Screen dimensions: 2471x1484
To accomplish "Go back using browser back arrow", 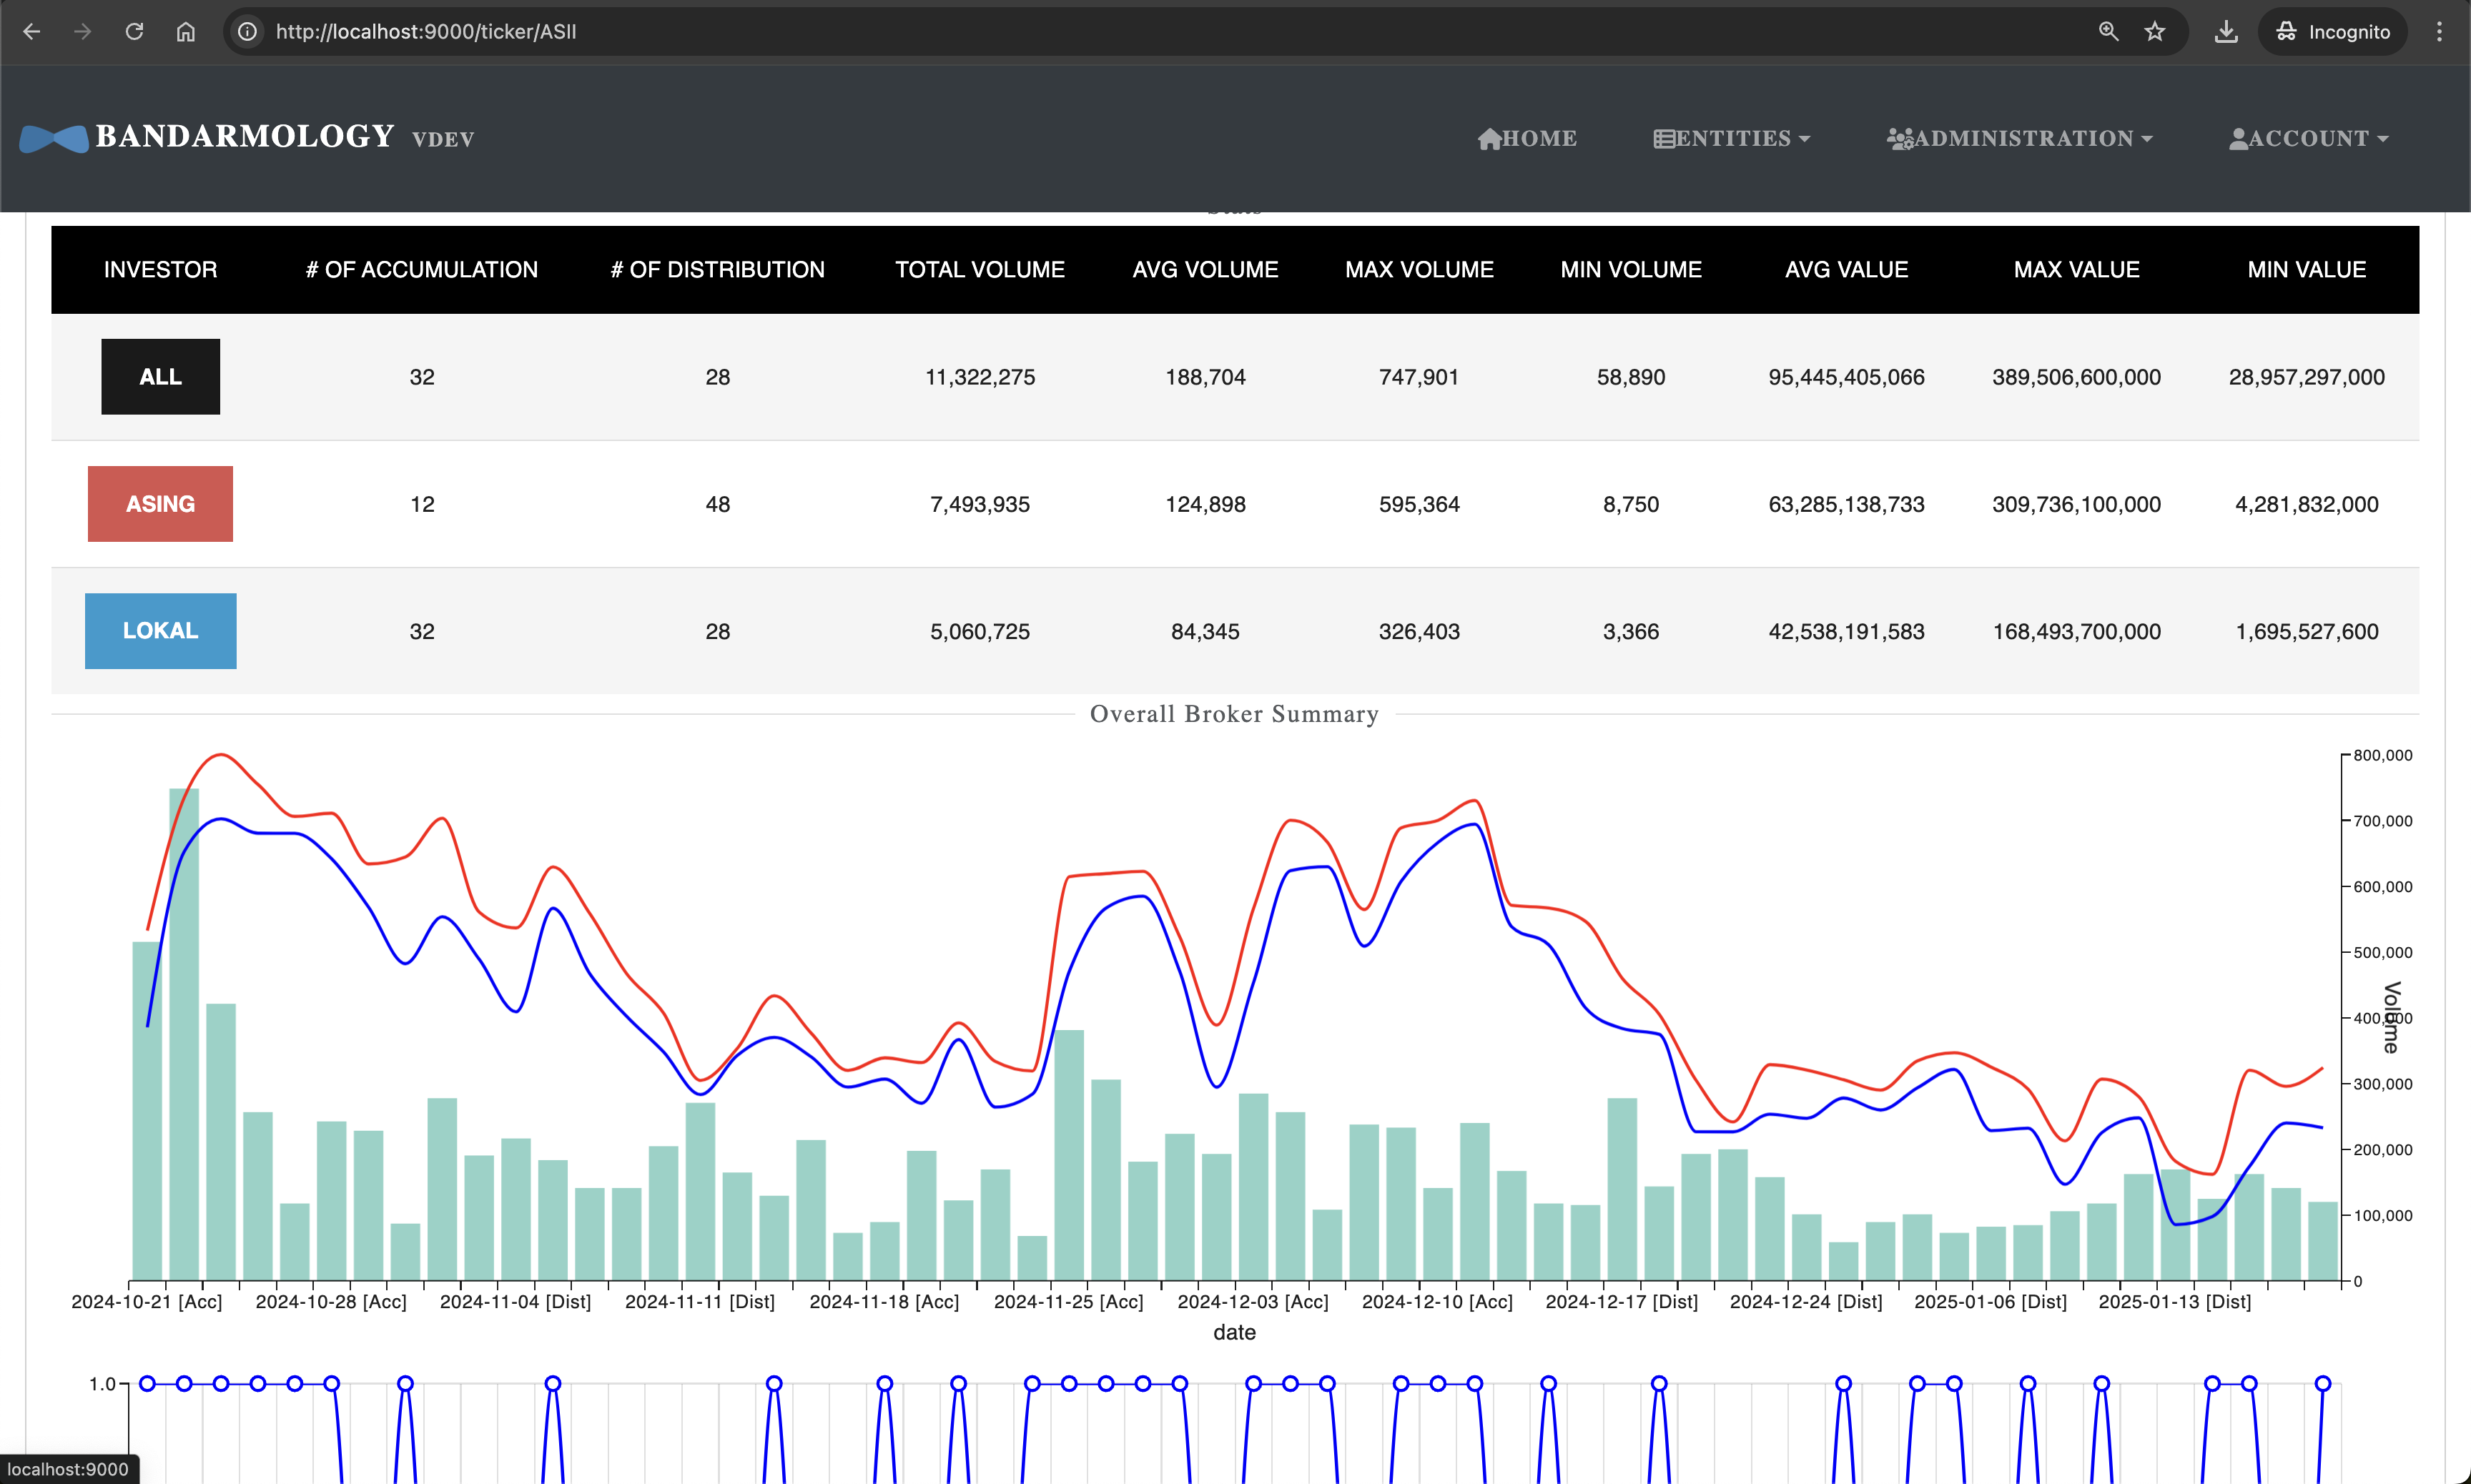I will [x=32, y=31].
